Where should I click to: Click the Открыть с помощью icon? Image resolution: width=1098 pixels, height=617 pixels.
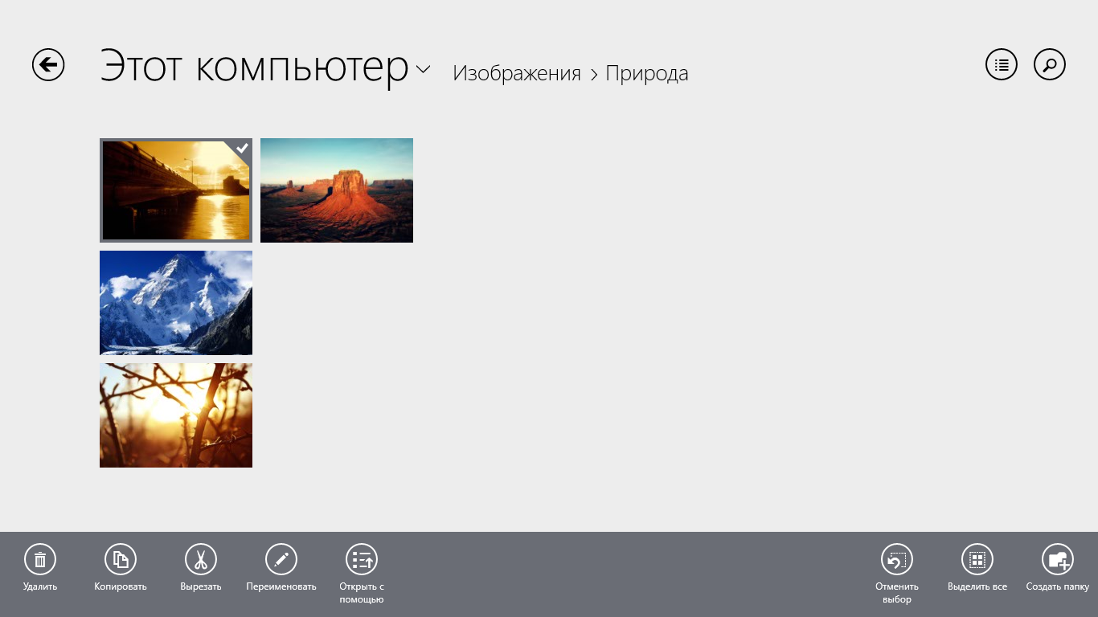click(362, 559)
